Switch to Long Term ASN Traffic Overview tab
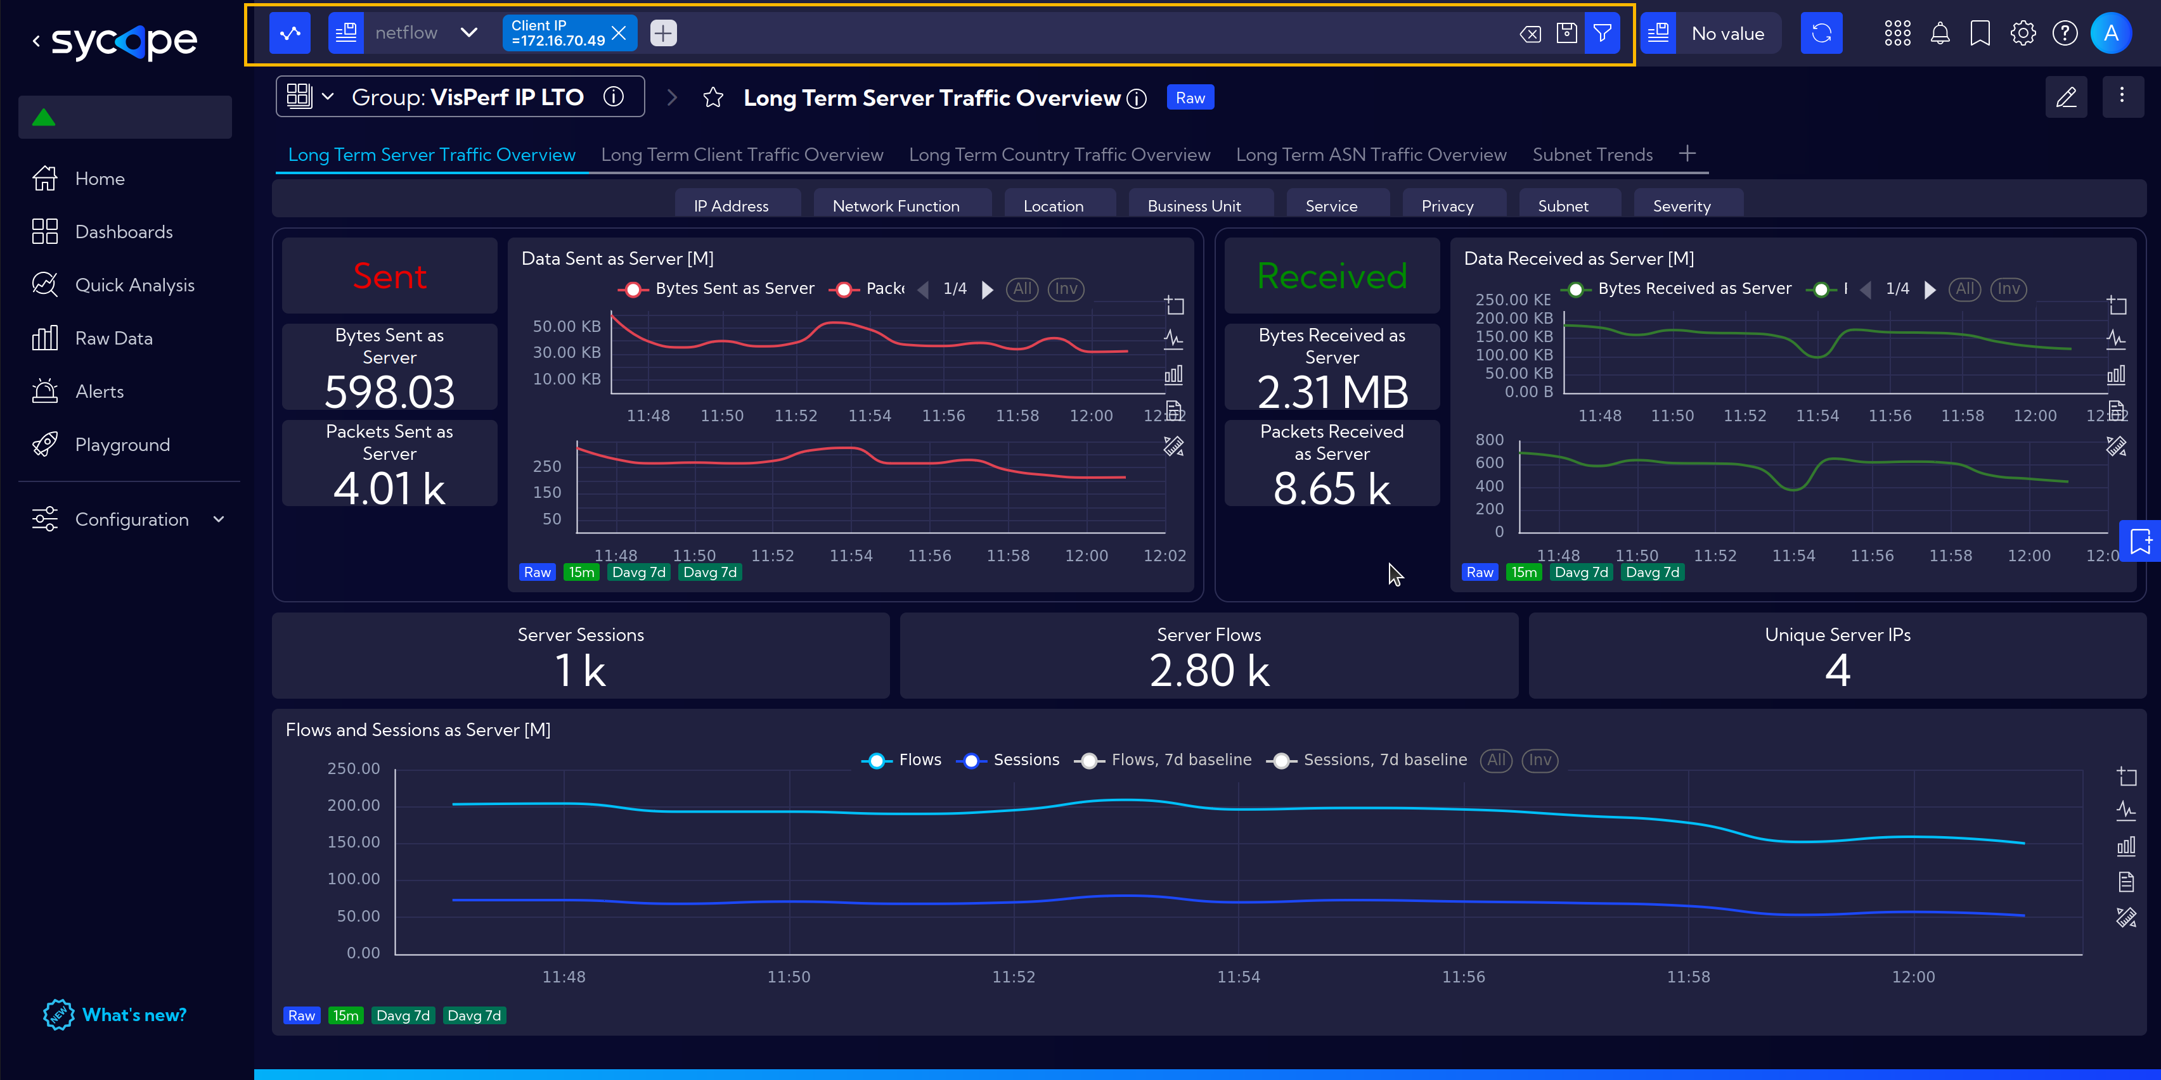The width and height of the screenshot is (2161, 1080). tap(1372, 155)
